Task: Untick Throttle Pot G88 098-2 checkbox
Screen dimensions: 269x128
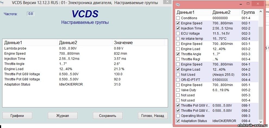Action: tap(178, 110)
